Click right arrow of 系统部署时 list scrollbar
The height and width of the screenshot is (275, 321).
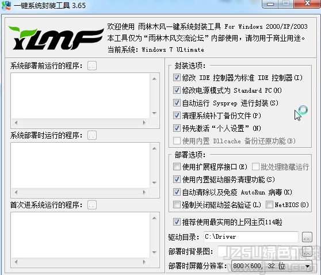144,192
